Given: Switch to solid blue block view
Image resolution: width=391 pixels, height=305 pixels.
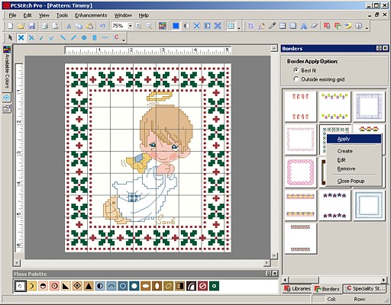Looking at the screenshot, I should click(x=176, y=26).
